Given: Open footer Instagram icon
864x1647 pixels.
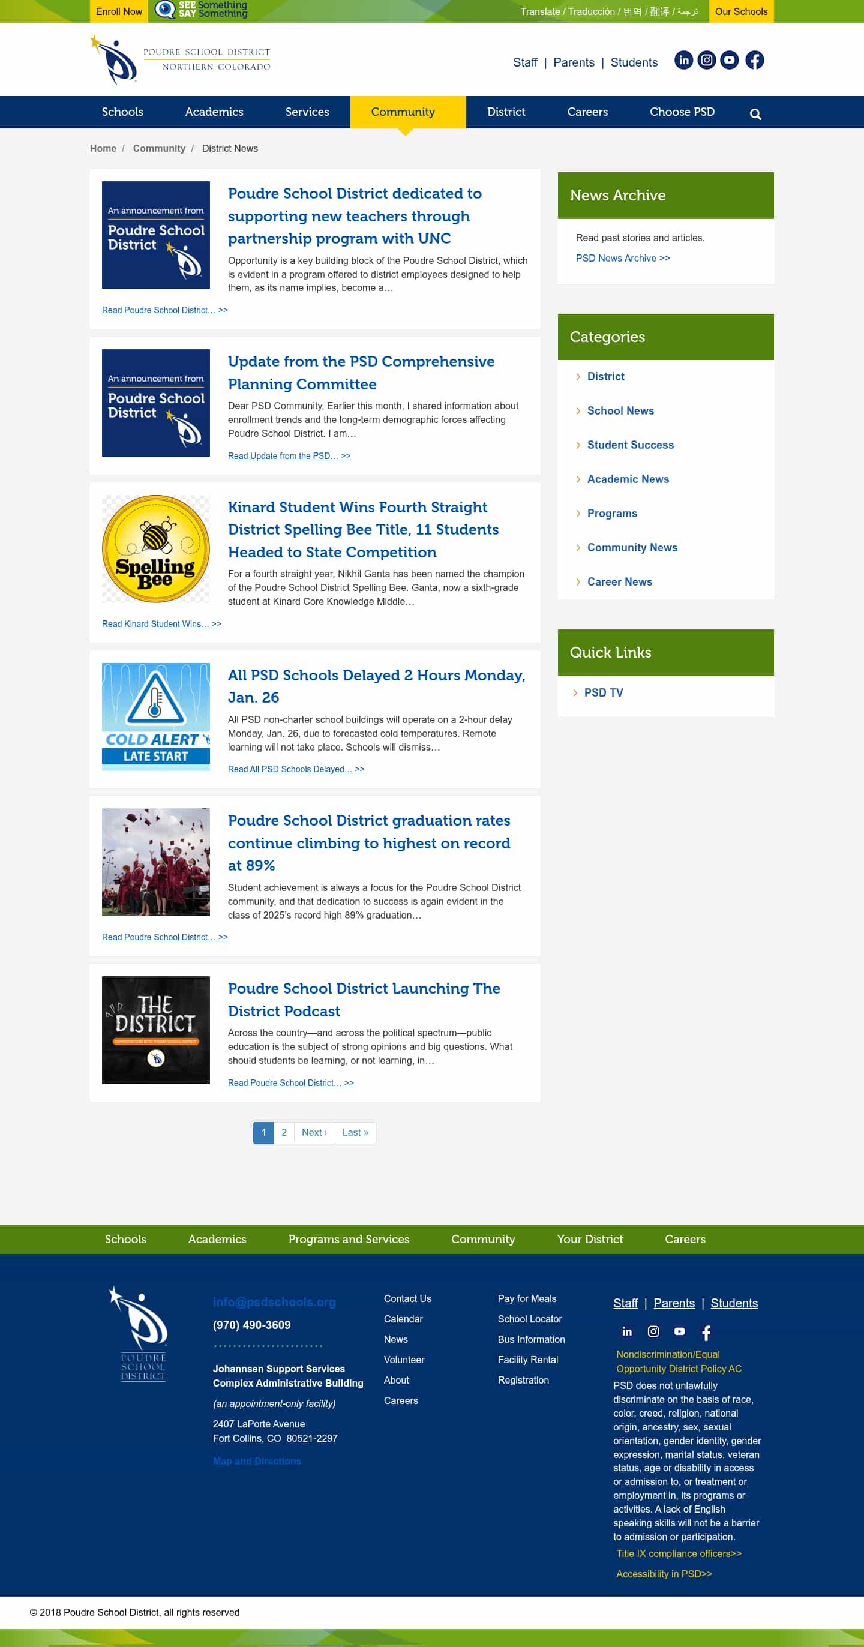Looking at the screenshot, I should [653, 1331].
